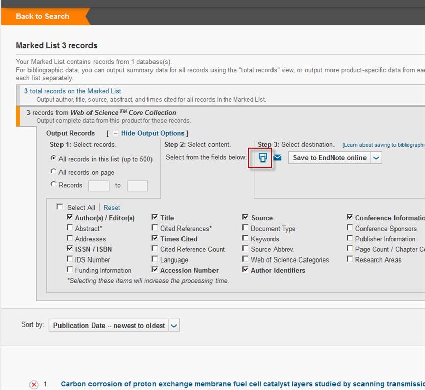Uncheck the Times Cited checkbox
Viewport: 425px width, 390px height.
click(x=155, y=238)
